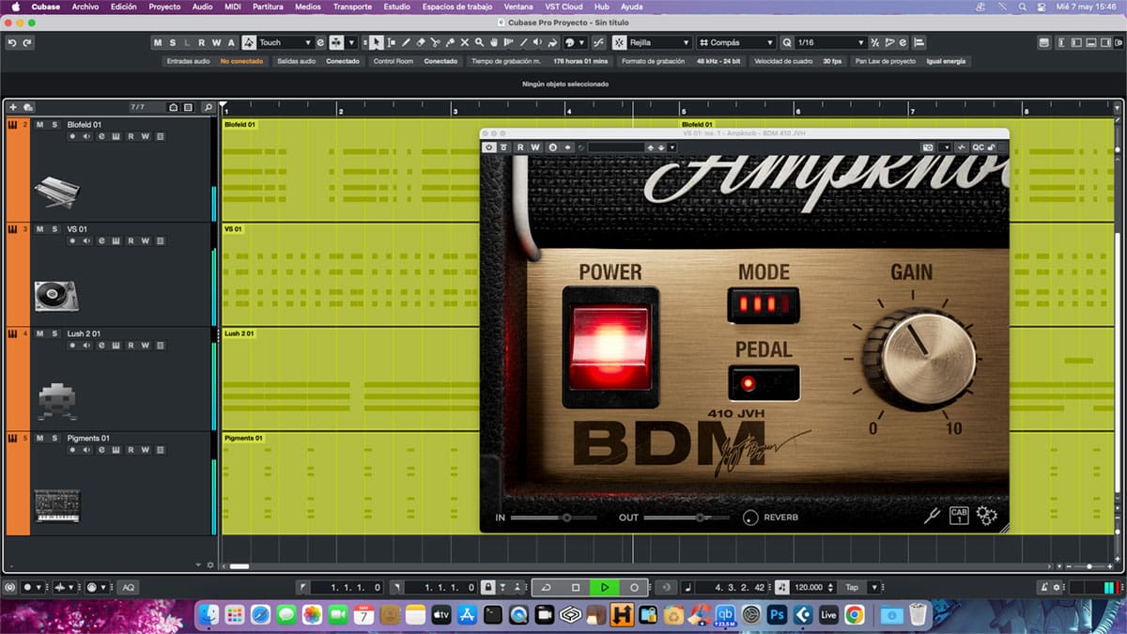This screenshot has height=634, width=1127.
Task: Launch Ableton Live from the Dock
Action: click(x=828, y=615)
